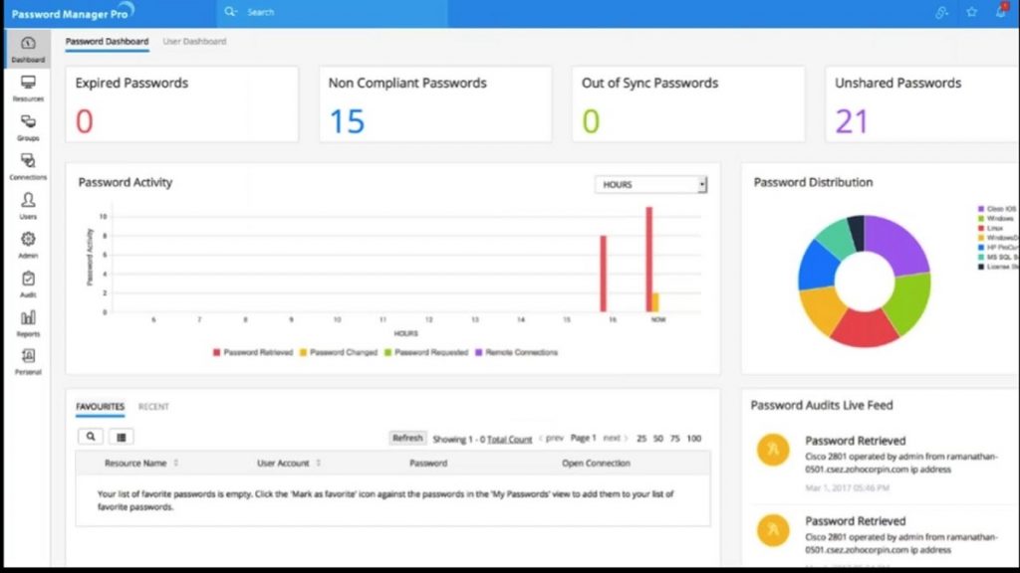
Task: Switch to the User Dashboard tab
Action: 196,42
